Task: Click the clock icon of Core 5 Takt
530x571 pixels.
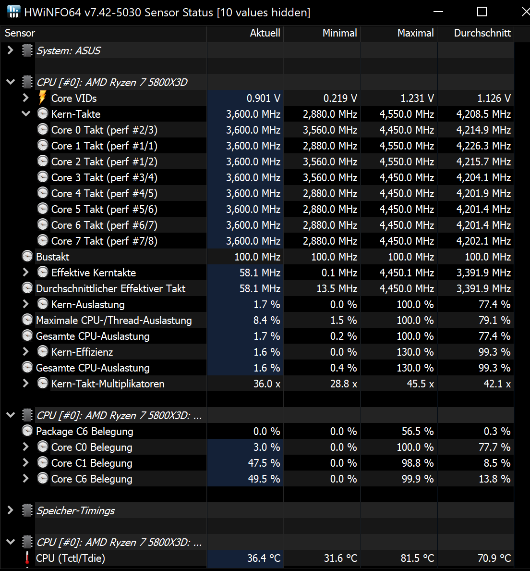Action: [x=43, y=209]
